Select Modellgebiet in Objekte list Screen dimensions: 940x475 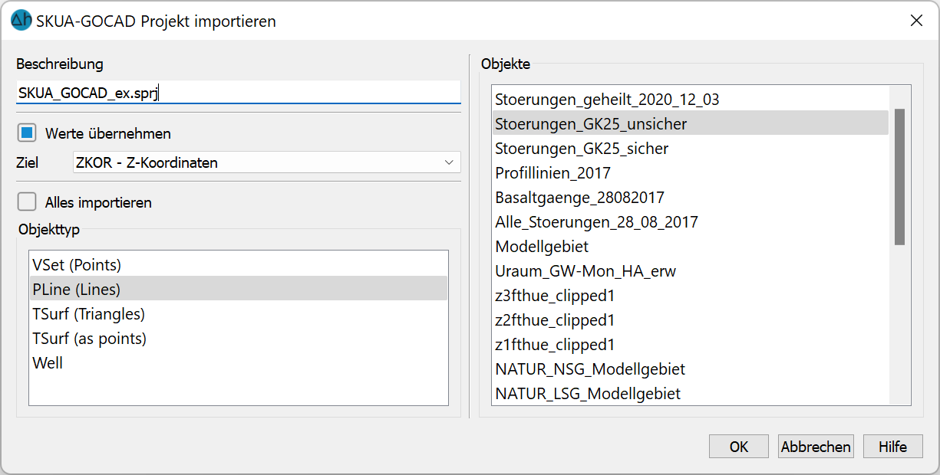[x=691, y=246]
